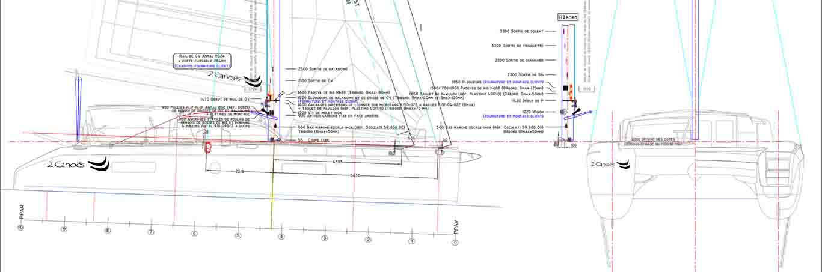
Task: Select the "1600 Padeye de ris H688" Tribord note
Action: point(343,93)
